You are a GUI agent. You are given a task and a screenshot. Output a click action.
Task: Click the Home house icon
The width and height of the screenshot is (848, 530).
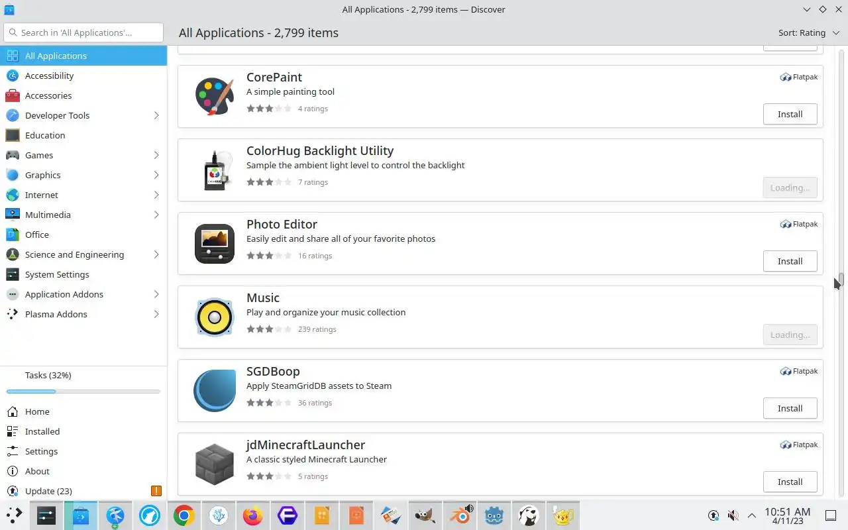point(12,411)
